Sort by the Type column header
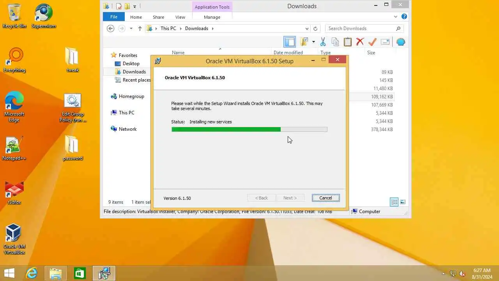The image size is (499, 281). click(x=326, y=53)
